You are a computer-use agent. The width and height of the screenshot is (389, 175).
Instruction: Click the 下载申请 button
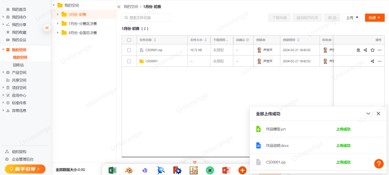click(x=279, y=18)
